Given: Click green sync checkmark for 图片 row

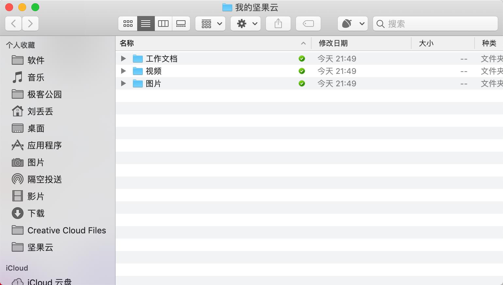Looking at the screenshot, I should 302,83.
